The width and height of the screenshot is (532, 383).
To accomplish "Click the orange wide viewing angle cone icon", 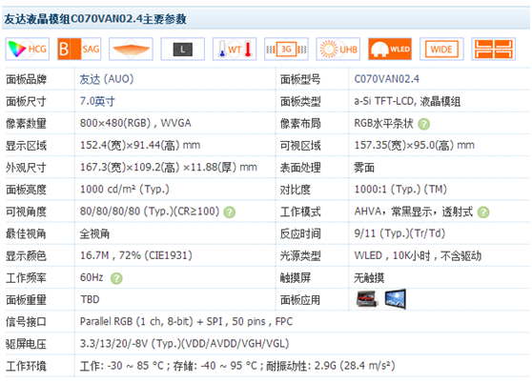I will coord(131,50).
